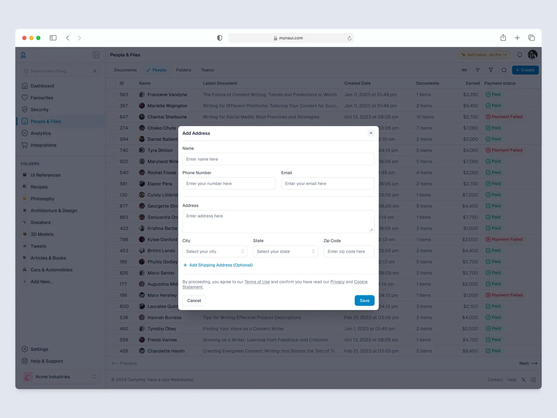
Task: Open the filter funnel icon
Action: [491, 70]
